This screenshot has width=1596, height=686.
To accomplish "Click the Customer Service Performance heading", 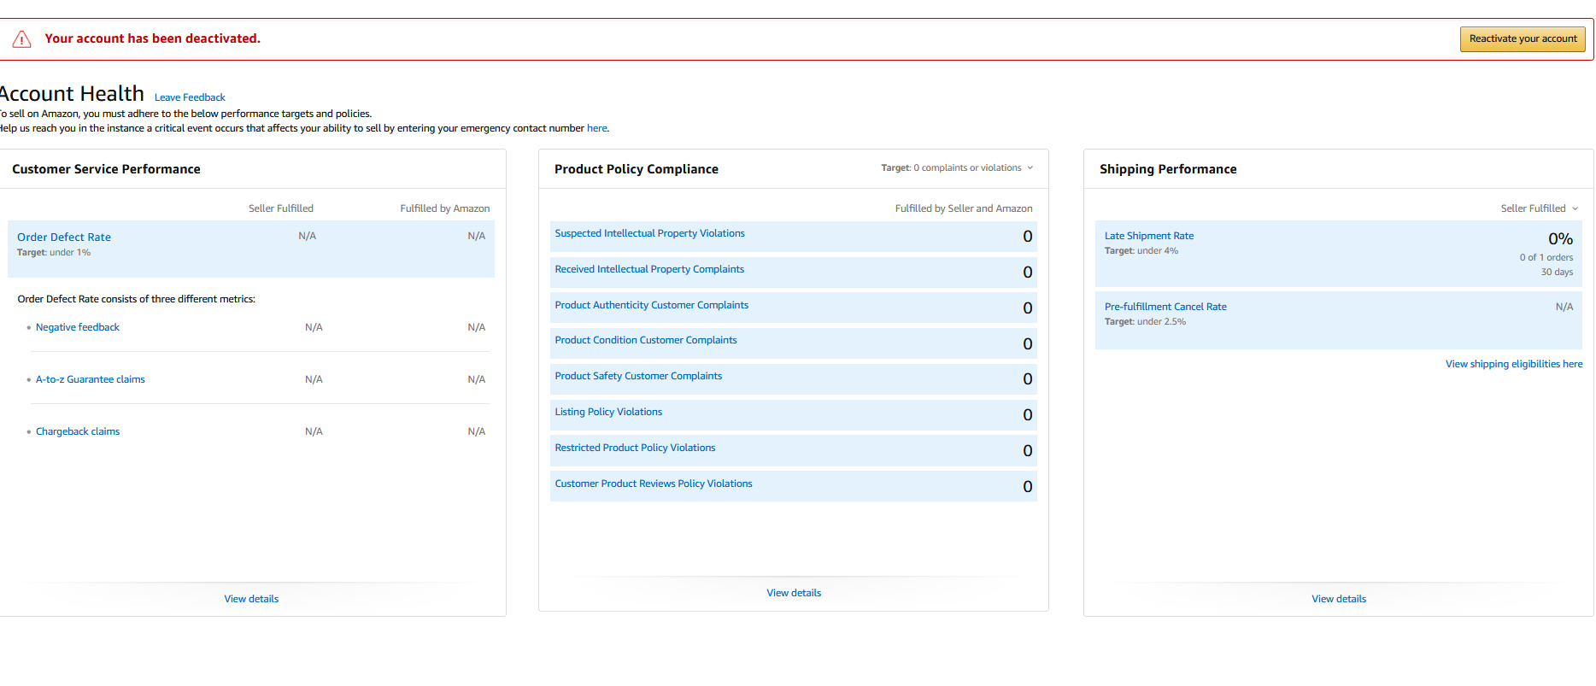I will pyautogui.click(x=106, y=169).
